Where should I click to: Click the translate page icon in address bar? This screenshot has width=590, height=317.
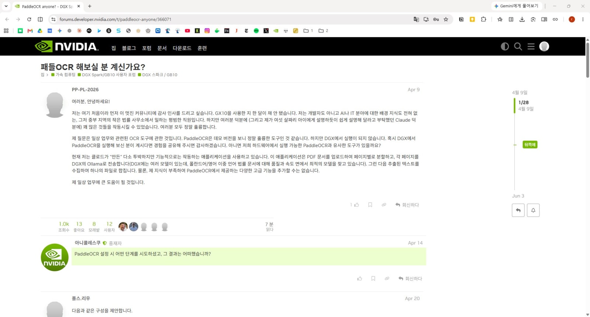416,19
